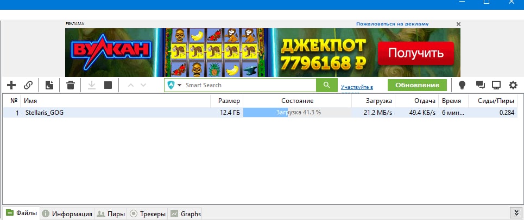Open the 'Участвуйте в' link

pos(357,87)
